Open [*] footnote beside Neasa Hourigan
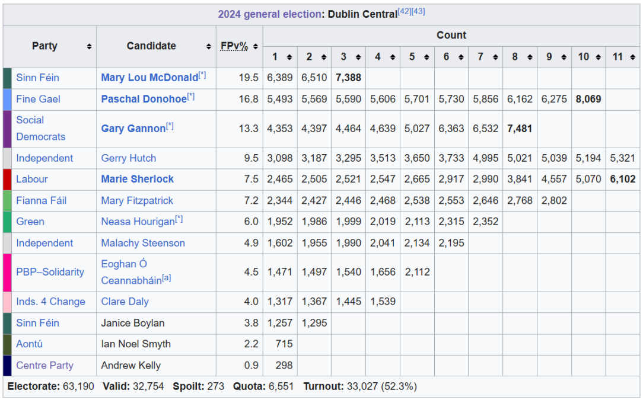This screenshot has width=643, height=400. pos(179,219)
